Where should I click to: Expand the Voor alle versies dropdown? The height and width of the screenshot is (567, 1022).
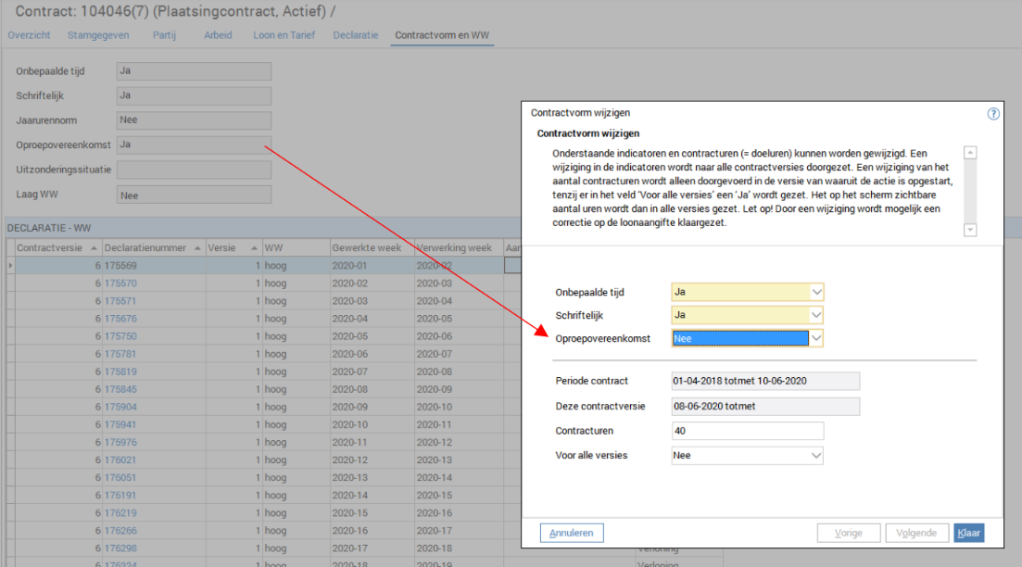tap(815, 456)
